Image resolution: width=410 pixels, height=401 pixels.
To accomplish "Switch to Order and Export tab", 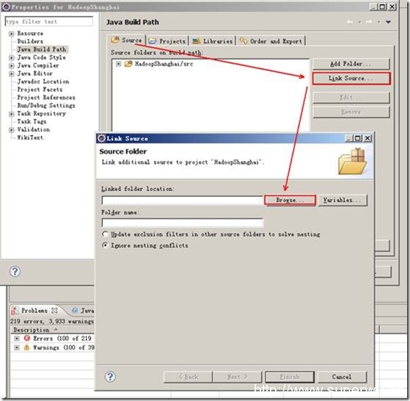I will 271,41.
